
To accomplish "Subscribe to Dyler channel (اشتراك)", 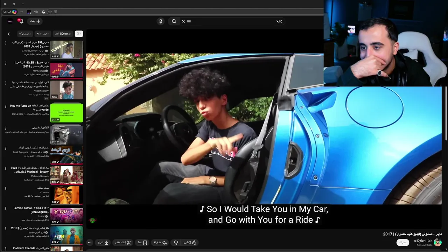I will tap(403, 242).
